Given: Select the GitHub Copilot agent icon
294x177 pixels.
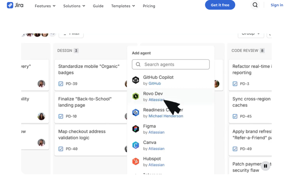Looking at the screenshot, I should (x=136, y=80).
